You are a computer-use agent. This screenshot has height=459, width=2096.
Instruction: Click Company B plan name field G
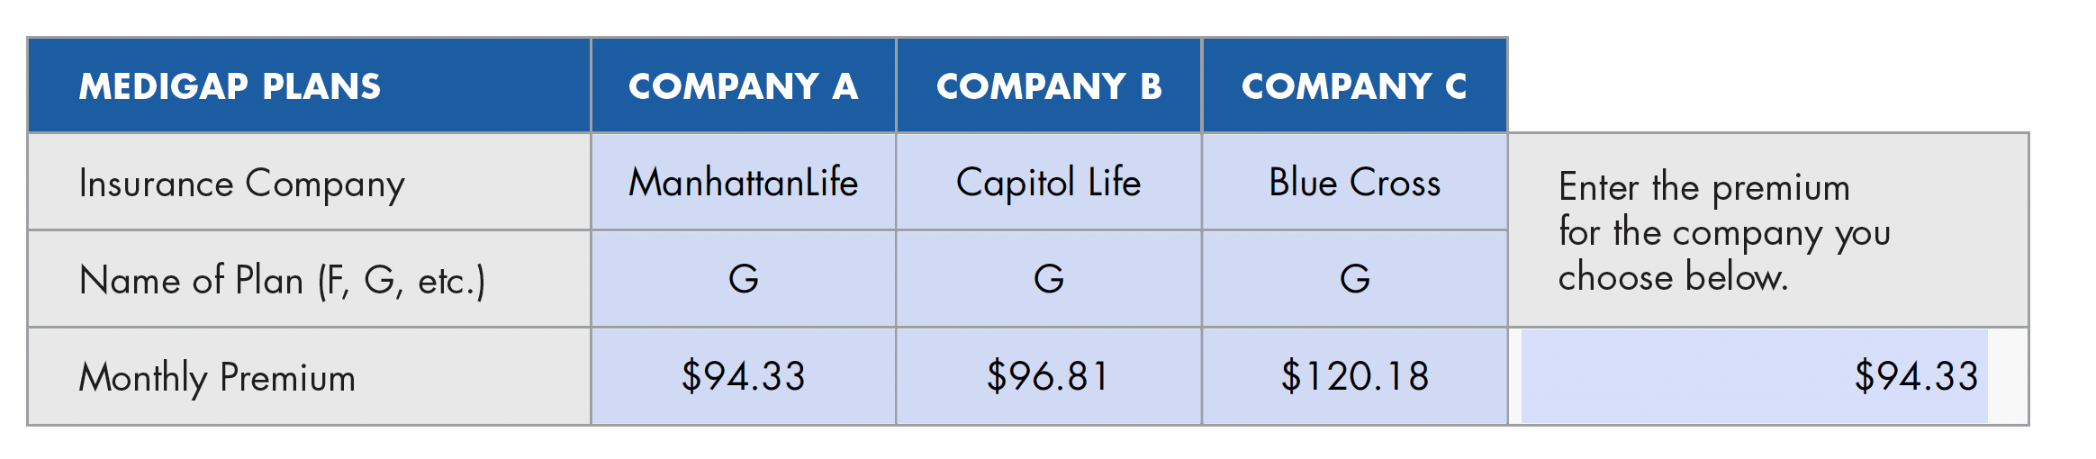1049,279
